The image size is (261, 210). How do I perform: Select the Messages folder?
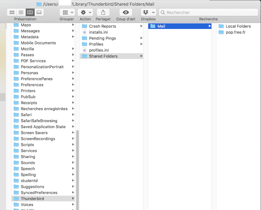[x=43, y=31]
